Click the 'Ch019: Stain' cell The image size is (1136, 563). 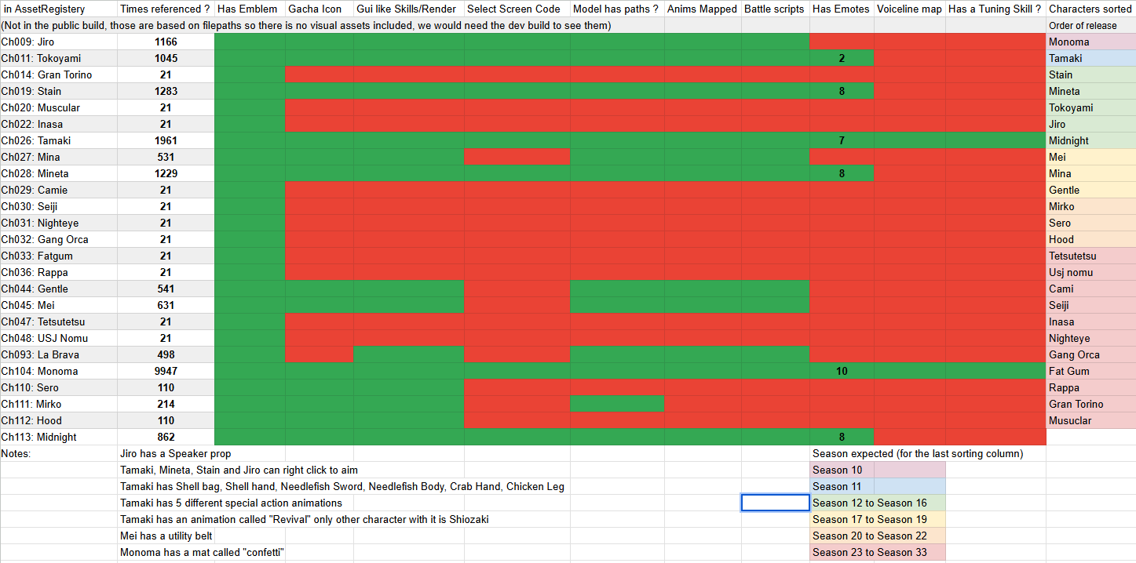[x=59, y=91]
